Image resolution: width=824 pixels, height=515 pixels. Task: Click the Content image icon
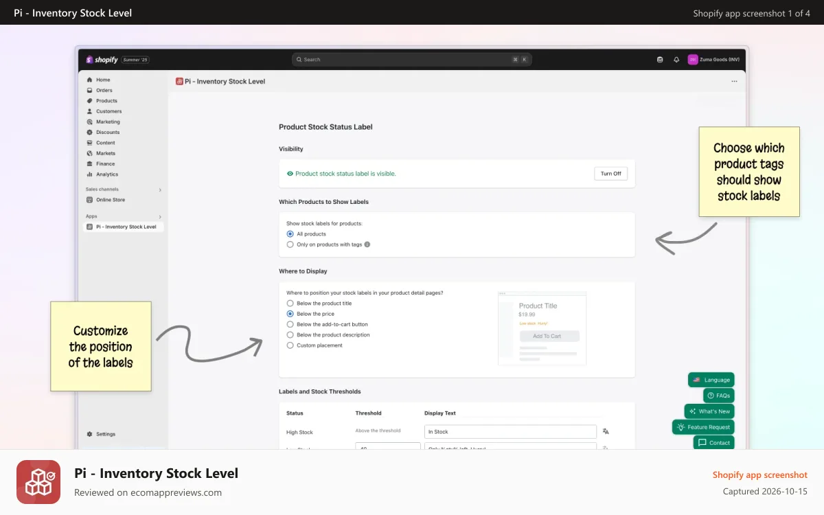click(x=89, y=143)
